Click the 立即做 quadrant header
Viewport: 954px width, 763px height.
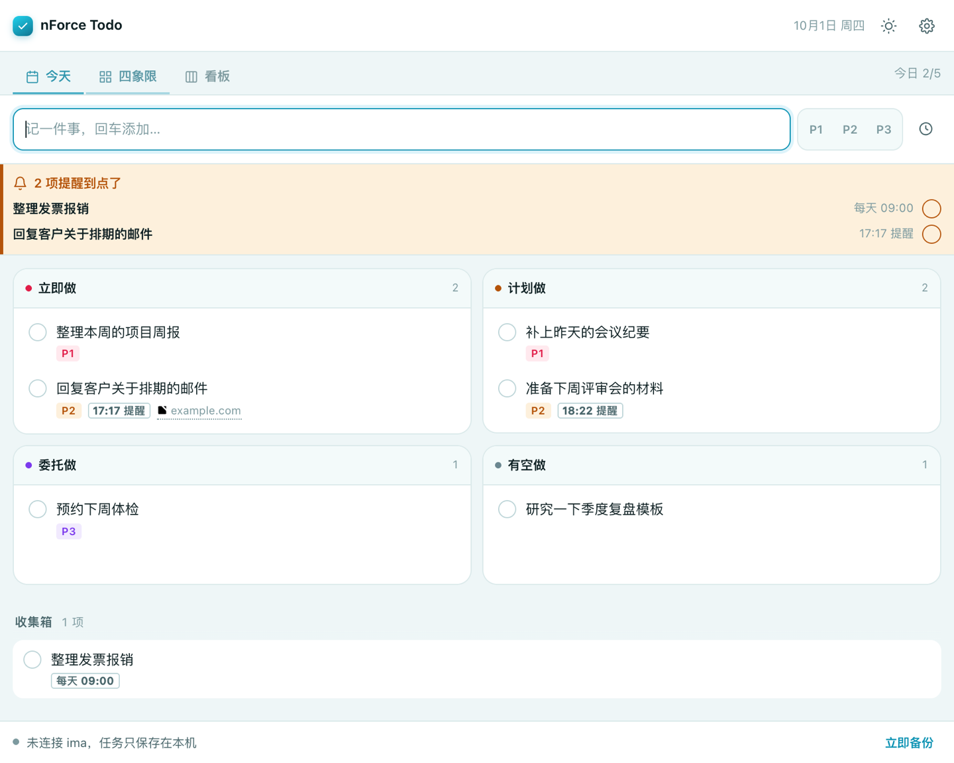point(242,288)
